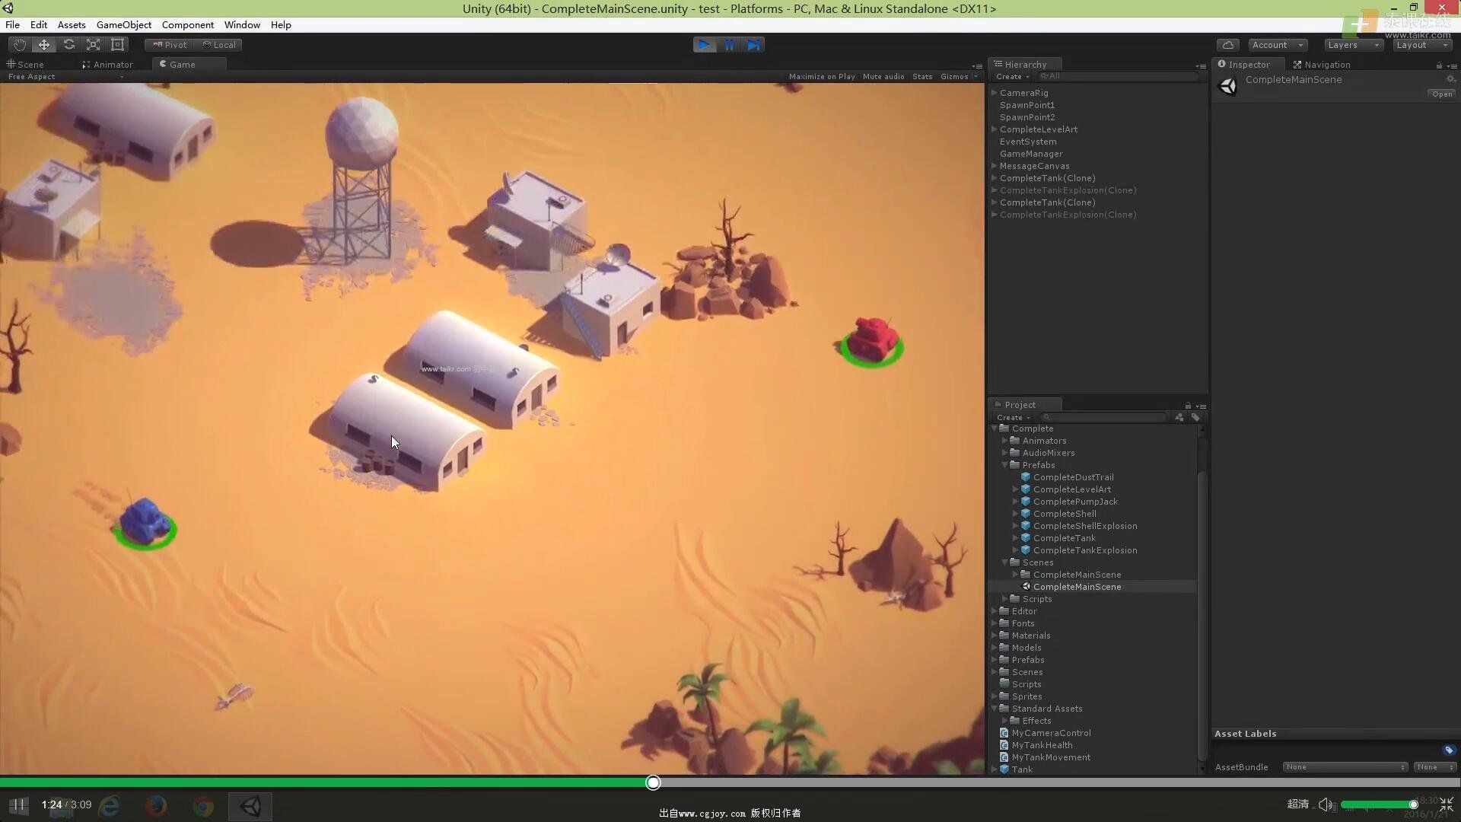The image size is (1461, 822).
Task: Click the Pause button in Unity toolbar
Action: (x=729, y=45)
